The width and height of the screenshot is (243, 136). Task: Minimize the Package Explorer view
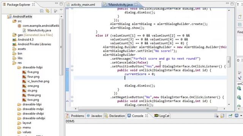pyautogui.click(x=57, y=3)
